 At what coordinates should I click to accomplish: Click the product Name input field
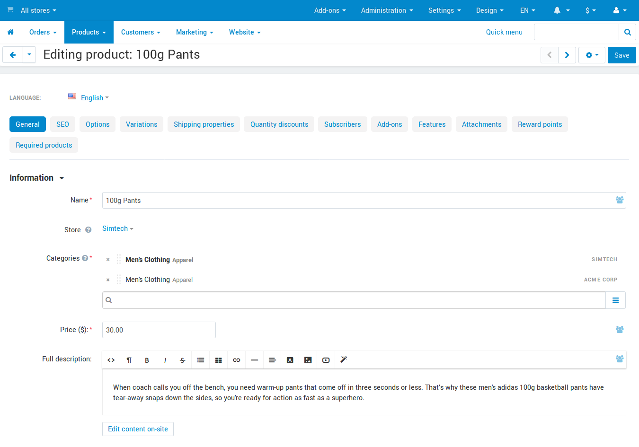tap(364, 201)
